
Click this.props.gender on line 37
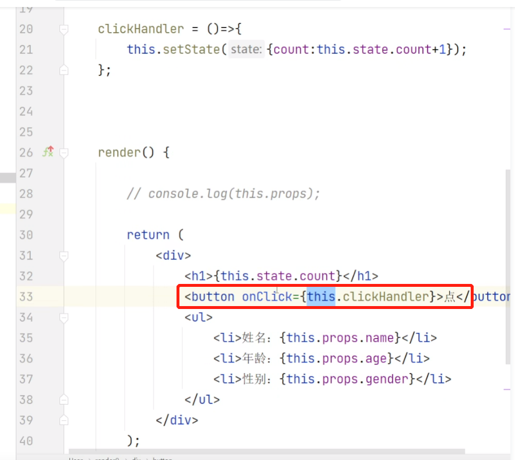click(x=347, y=379)
